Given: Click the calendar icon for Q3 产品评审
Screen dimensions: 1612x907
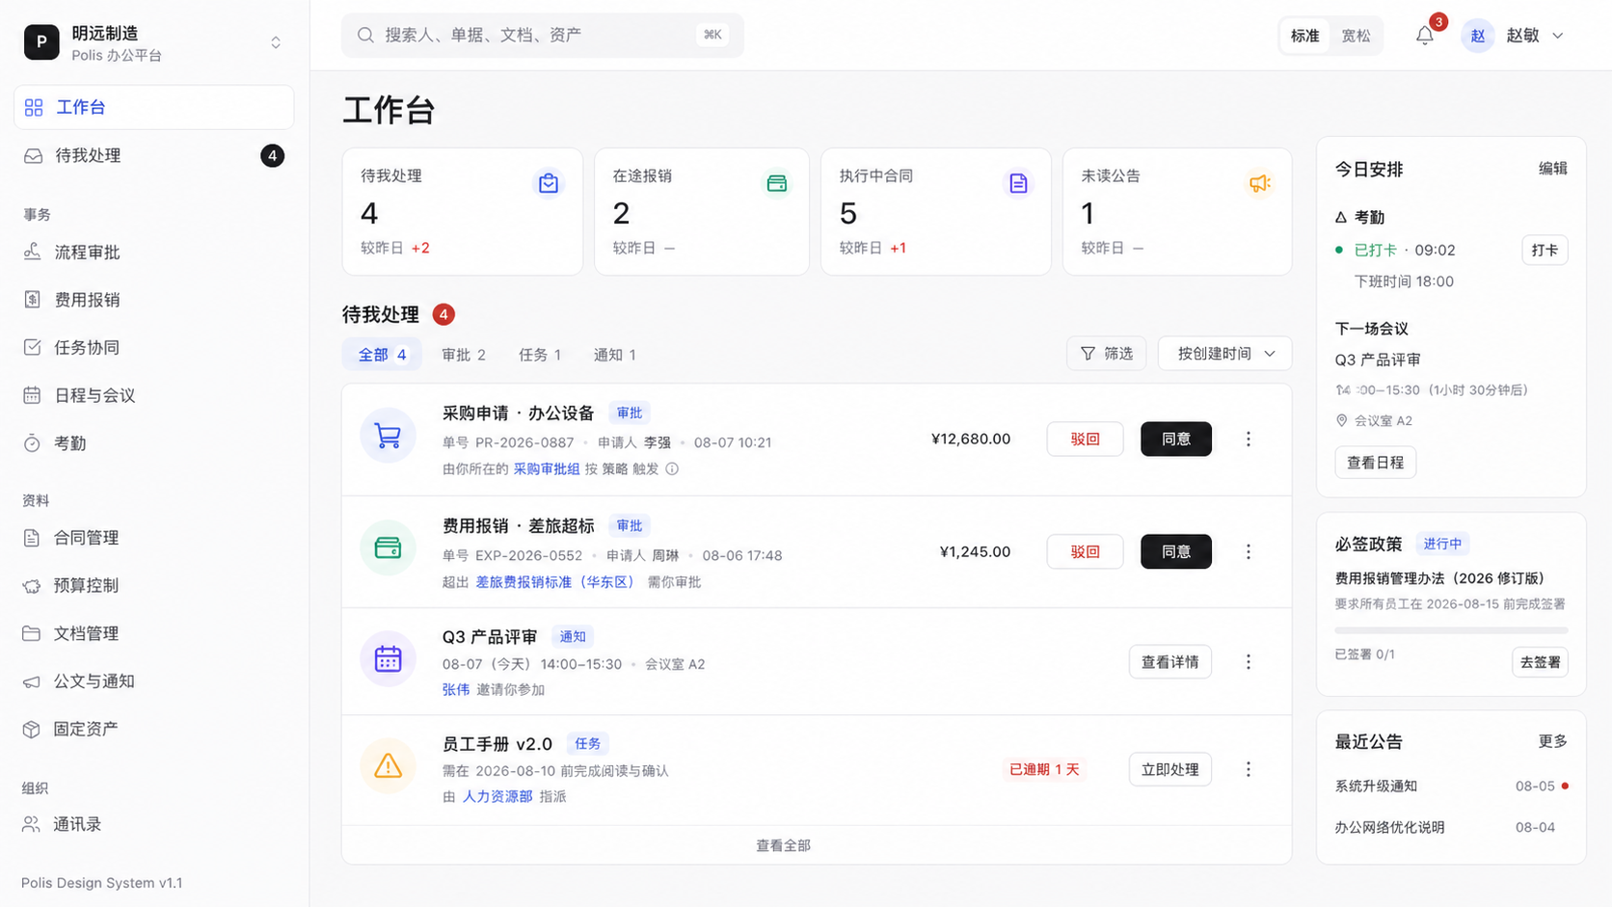Looking at the screenshot, I should click(x=388, y=659).
